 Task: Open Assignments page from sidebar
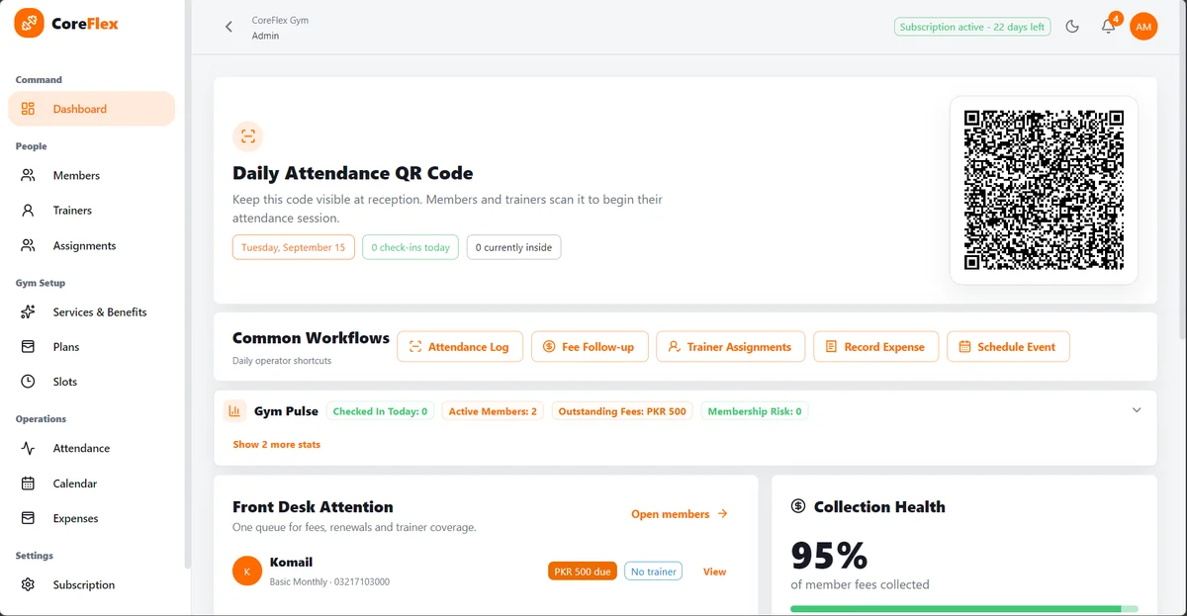point(91,245)
